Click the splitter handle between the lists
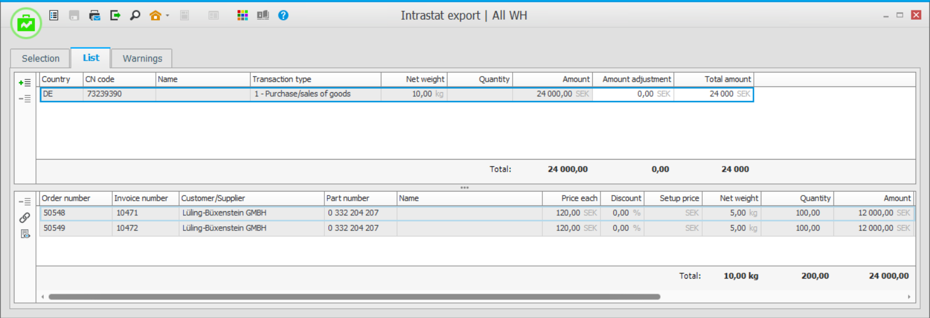 coord(464,187)
